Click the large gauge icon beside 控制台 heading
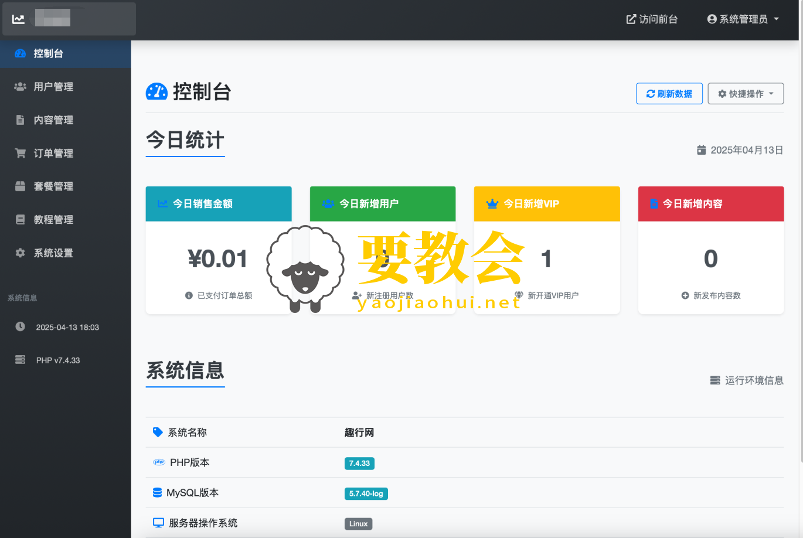803x538 pixels. (x=156, y=91)
